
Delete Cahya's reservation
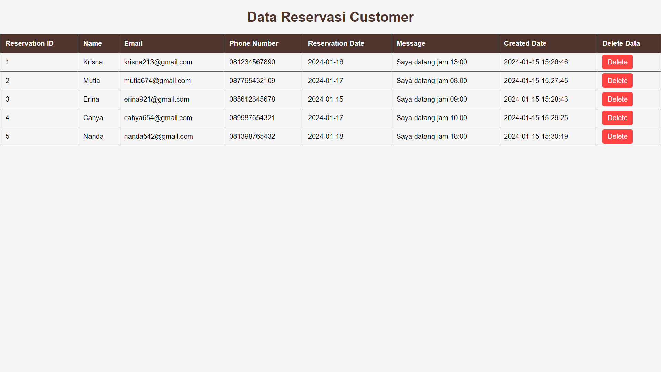coord(617,118)
